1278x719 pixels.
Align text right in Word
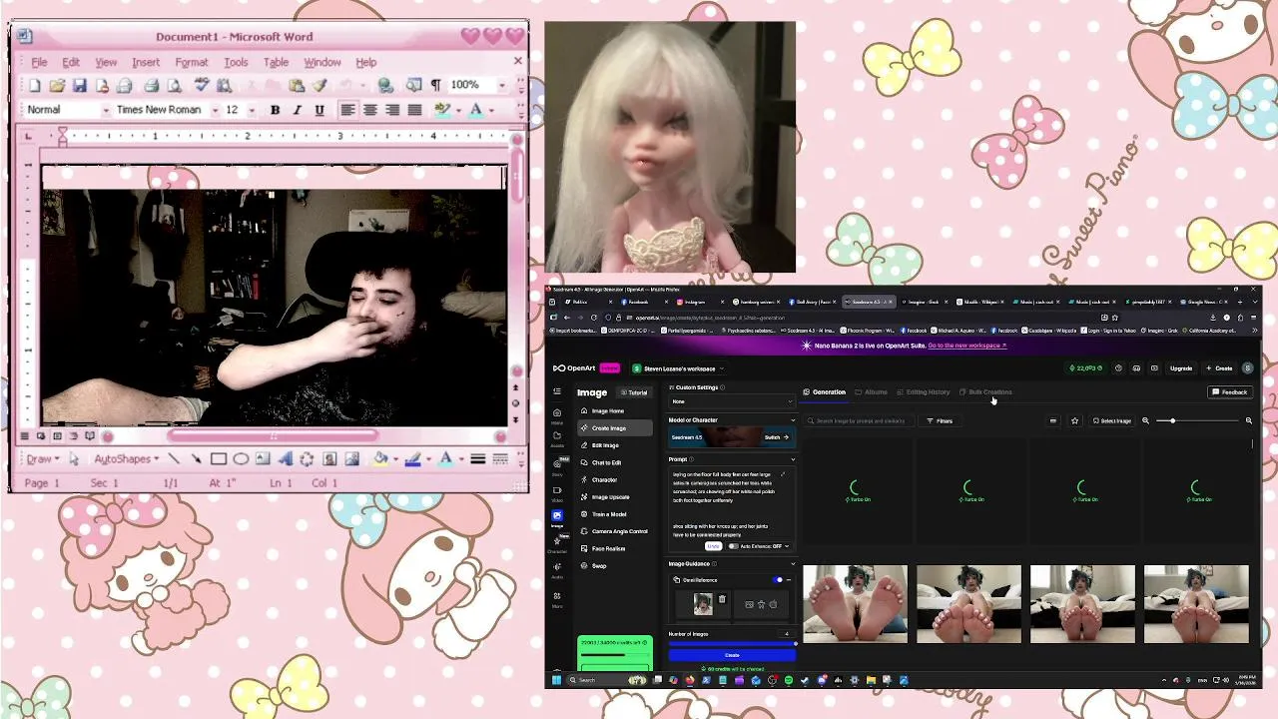click(392, 110)
